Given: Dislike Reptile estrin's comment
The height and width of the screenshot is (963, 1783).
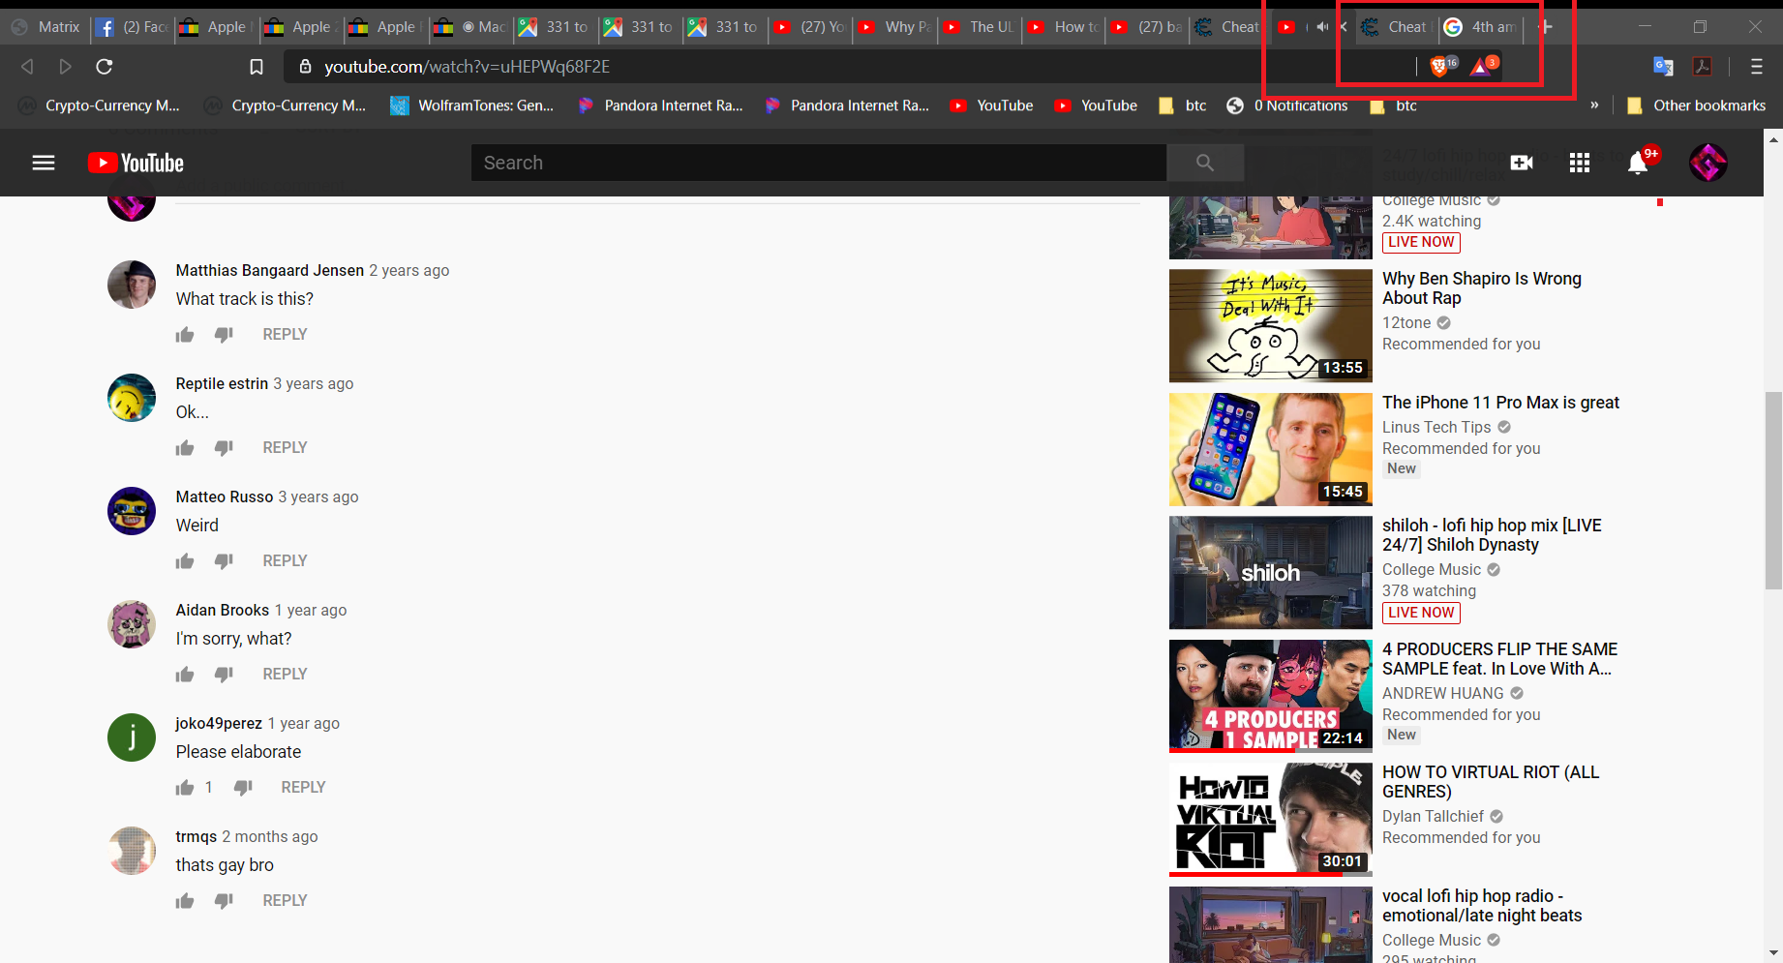Looking at the screenshot, I should [x=224, y=447].
